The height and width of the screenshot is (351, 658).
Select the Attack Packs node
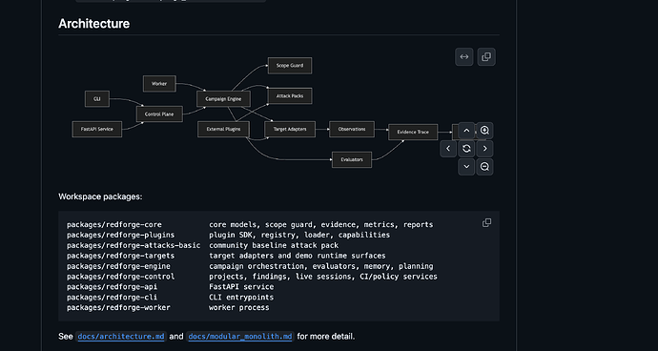[x=290, y=96]
